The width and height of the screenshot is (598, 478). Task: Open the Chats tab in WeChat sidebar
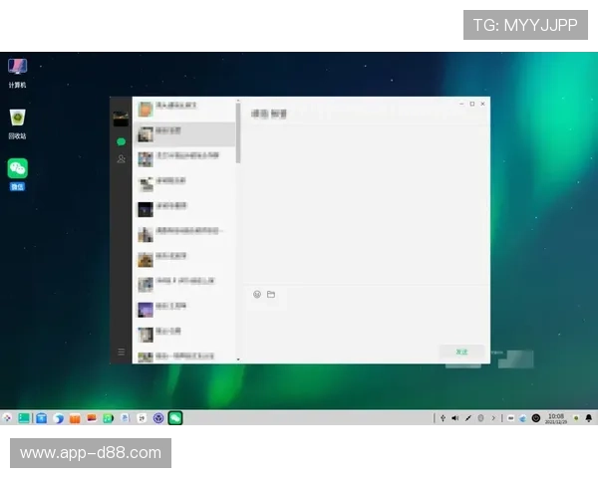(x=121, y=141)
